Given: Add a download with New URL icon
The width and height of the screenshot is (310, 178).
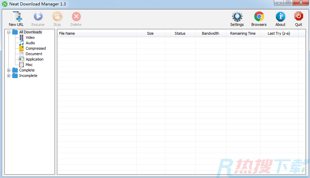Looking at the screenshot, I should (x=17, y=16).
